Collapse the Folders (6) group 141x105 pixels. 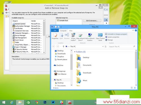[x=75, y=52]
